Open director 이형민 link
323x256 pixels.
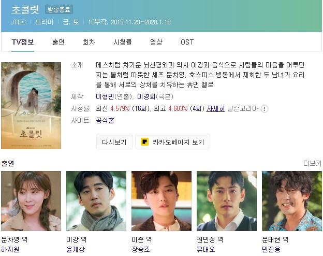[105, 96]
